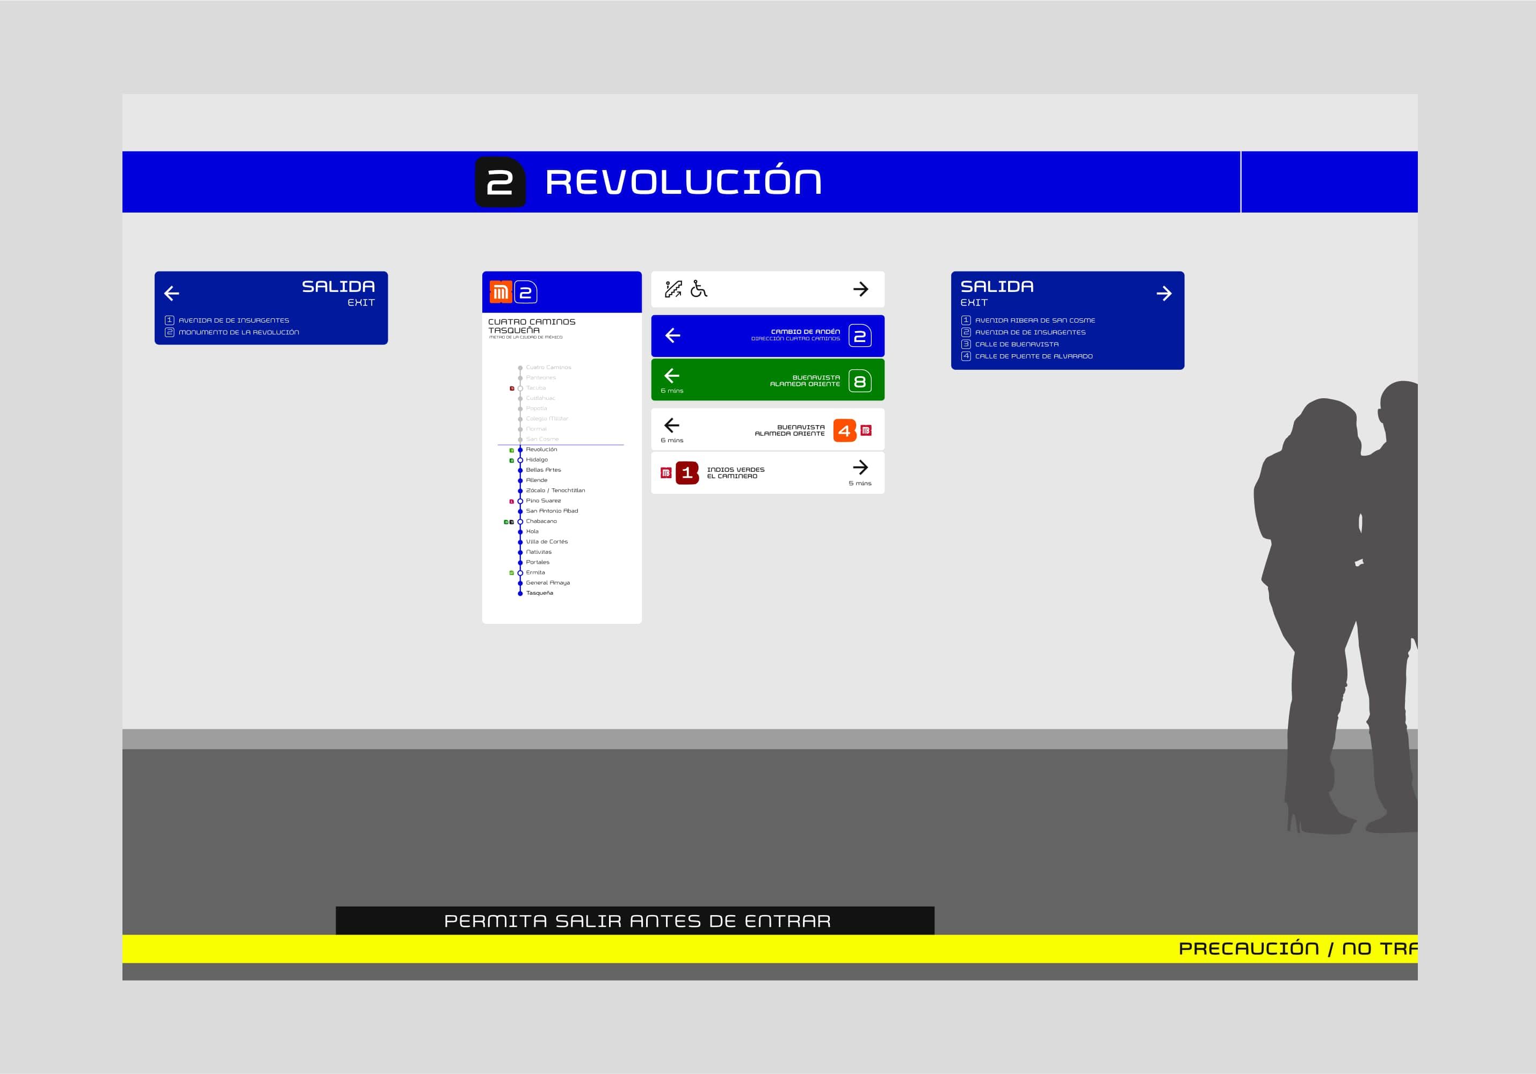Viewport: 1536px width, 1074px height.
Task: Click the green line 8 number badge
Action: (860, 381)
